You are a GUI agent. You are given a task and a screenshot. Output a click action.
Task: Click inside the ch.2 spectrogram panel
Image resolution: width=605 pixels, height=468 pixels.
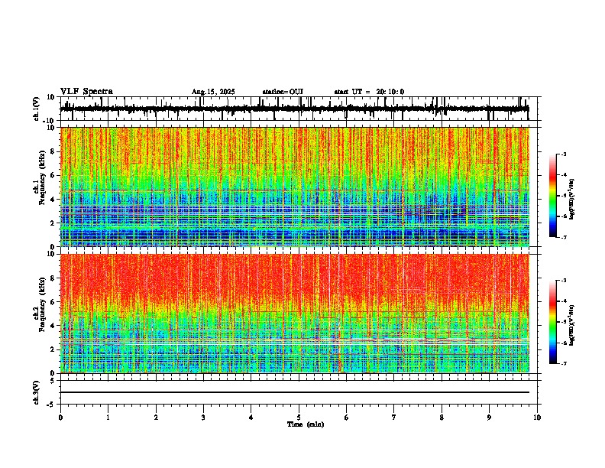tap(294, 314)
